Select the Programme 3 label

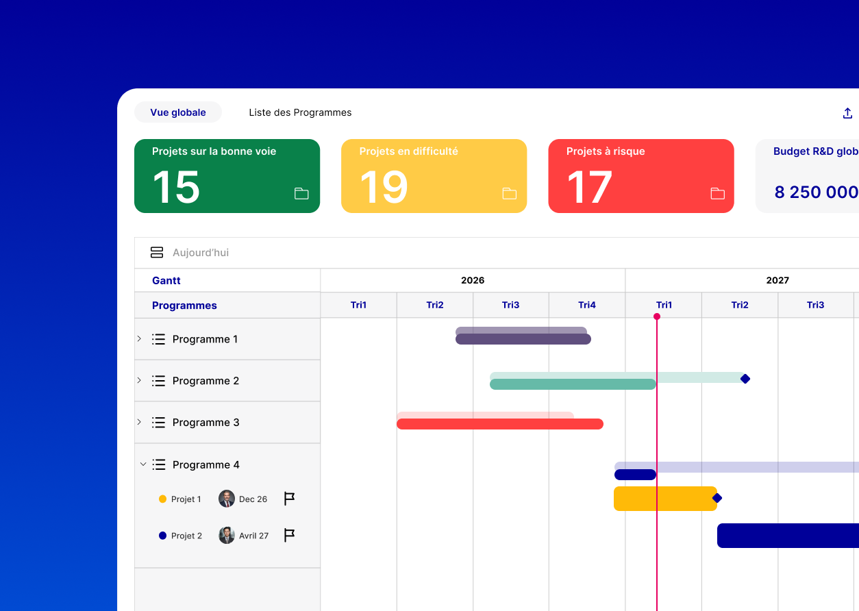click(206, 423)
